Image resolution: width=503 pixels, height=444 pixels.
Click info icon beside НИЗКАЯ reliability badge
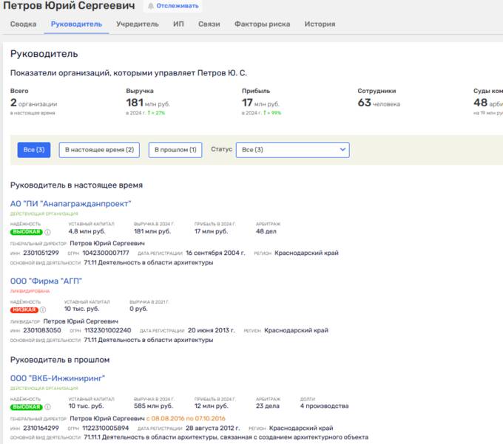click(x=43, y=310)
